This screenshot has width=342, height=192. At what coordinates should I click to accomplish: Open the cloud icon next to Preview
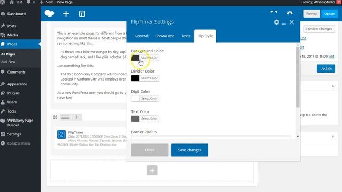click(x=290, y=13)
